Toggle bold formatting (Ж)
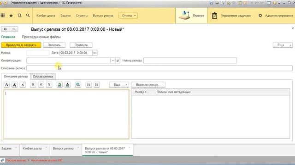The image size is (295, 165). coord(33,84)
